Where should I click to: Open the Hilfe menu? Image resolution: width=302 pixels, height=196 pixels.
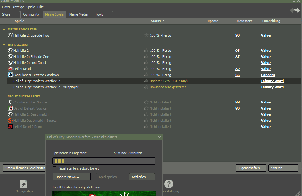(40, 7)
